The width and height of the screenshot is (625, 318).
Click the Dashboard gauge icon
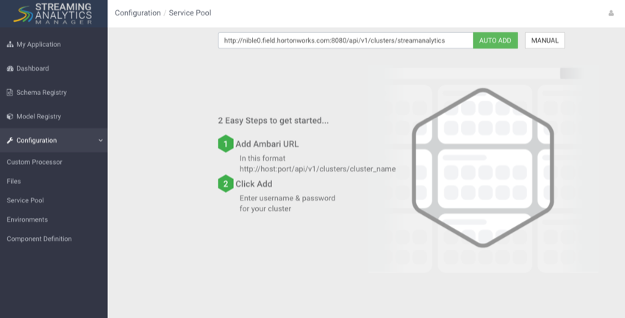tap(10, 68)
